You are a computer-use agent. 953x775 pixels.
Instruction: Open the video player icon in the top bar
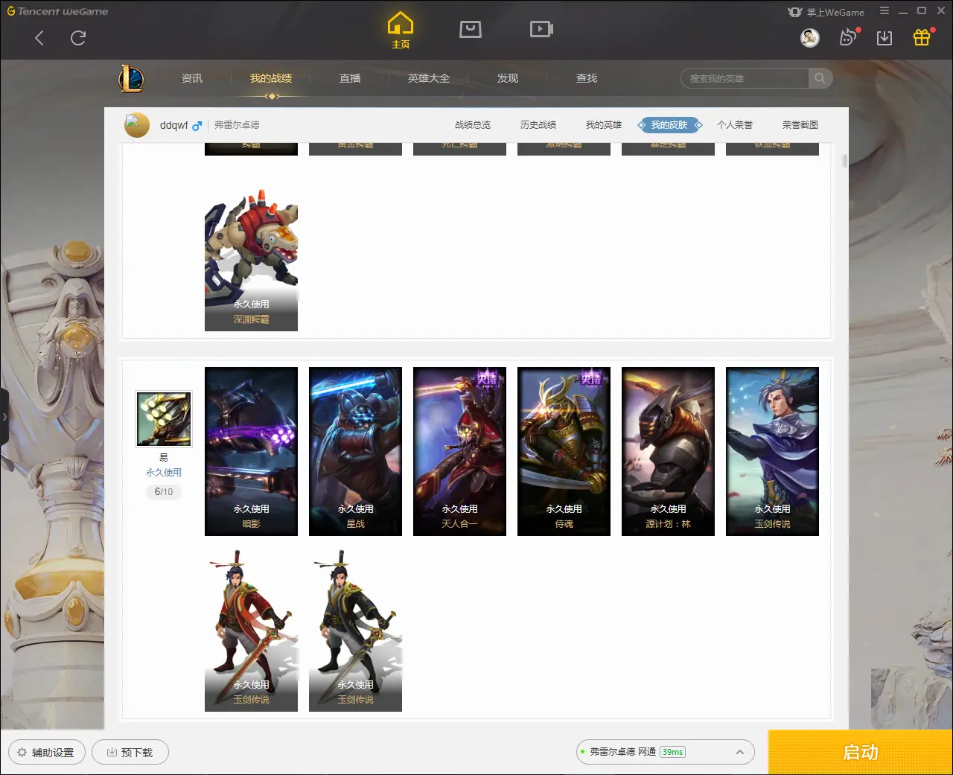tap(541, 29)
